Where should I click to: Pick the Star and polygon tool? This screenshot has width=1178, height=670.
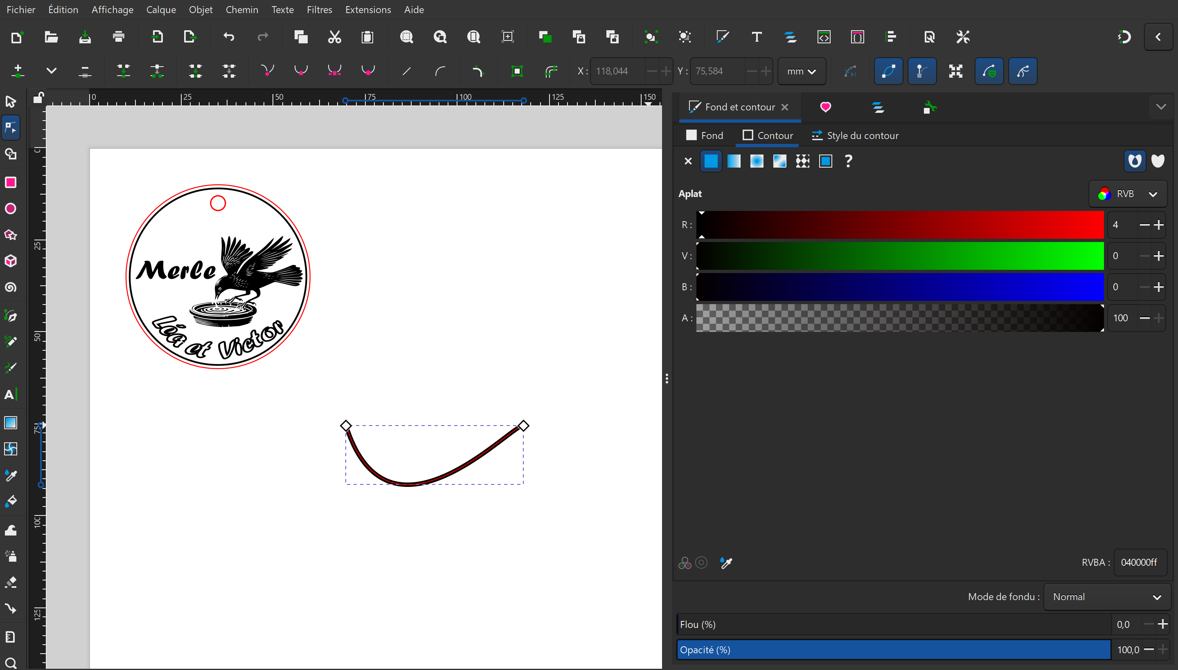click(11, 235)
